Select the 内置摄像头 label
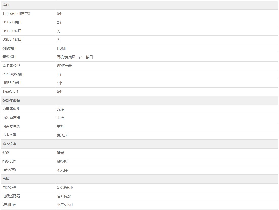The image size is (279, 210). pos(11,109)
